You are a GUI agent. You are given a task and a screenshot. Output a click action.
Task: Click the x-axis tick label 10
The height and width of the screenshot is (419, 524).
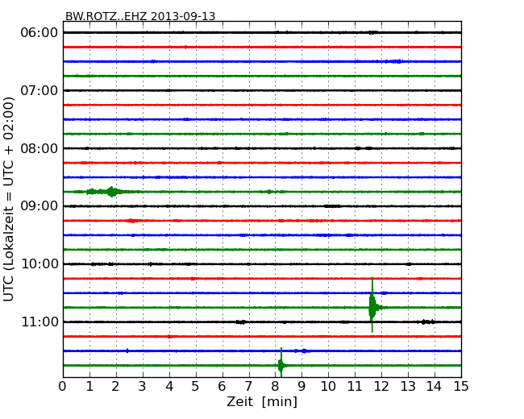tap(328, 387)
